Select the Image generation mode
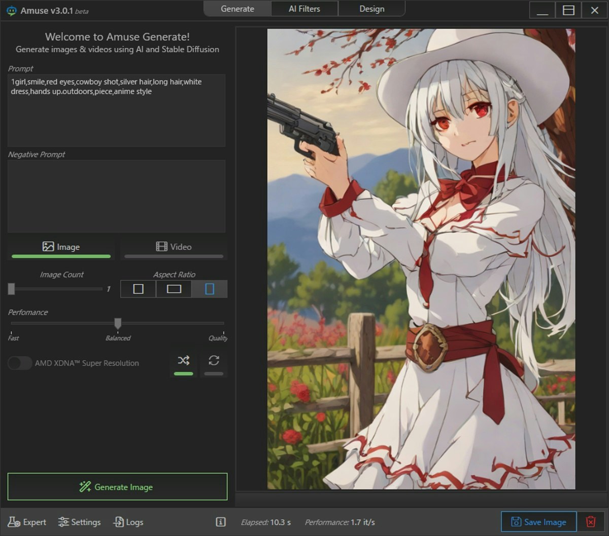 click(x=61, y=247)
